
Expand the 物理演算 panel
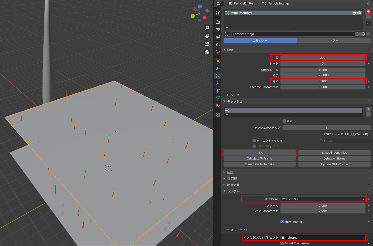[224, 185]
